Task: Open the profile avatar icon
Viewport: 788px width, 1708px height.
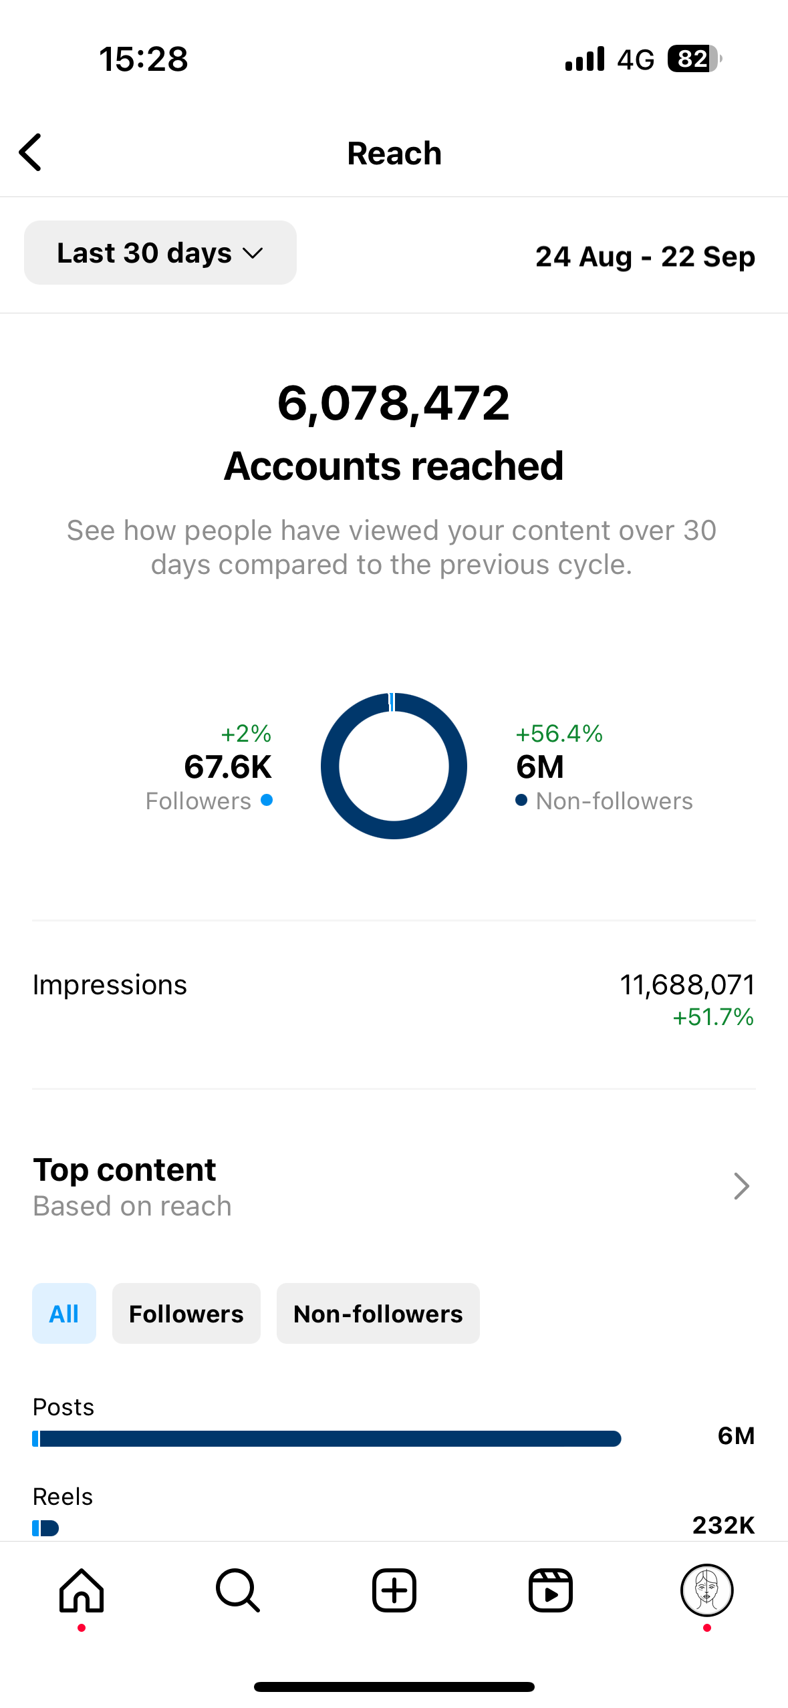Action: (x=706, y=1590)
